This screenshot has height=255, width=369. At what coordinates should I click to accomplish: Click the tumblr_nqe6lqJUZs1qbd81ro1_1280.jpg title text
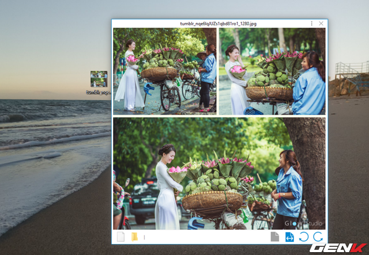click(x=219, y=24)
